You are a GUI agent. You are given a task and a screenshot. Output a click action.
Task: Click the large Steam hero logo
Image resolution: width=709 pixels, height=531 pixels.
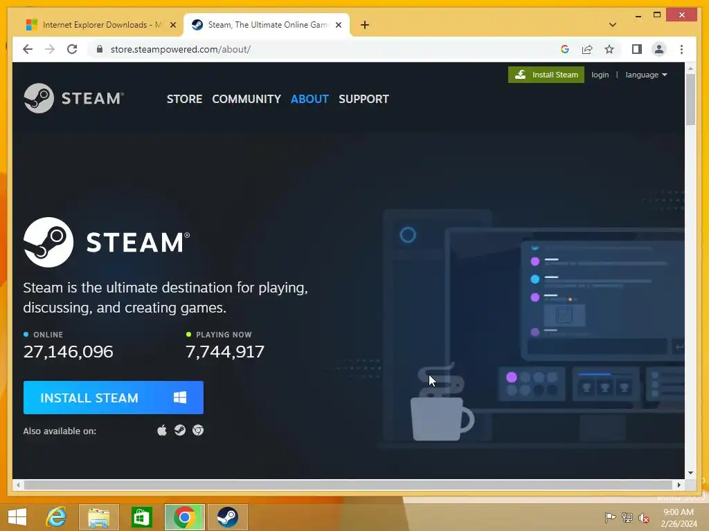click(107, 243)
